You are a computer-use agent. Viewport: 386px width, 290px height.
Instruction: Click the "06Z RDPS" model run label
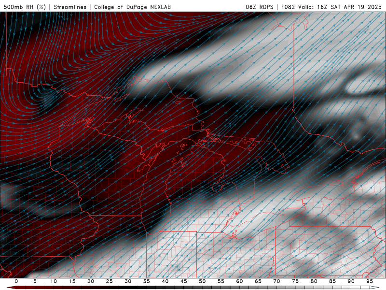point(260,7)
